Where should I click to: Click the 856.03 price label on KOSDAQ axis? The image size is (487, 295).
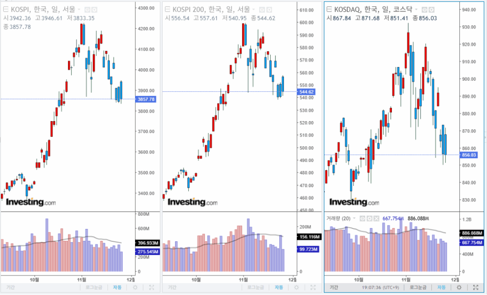tap(469, 155)
